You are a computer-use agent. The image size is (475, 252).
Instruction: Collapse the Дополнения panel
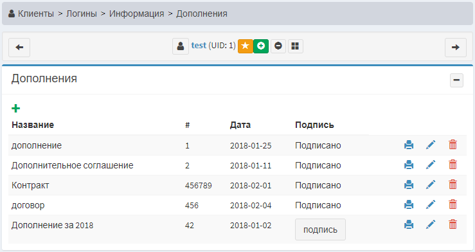click(x=456, y=80)
